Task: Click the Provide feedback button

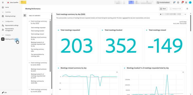Action: 163,3
